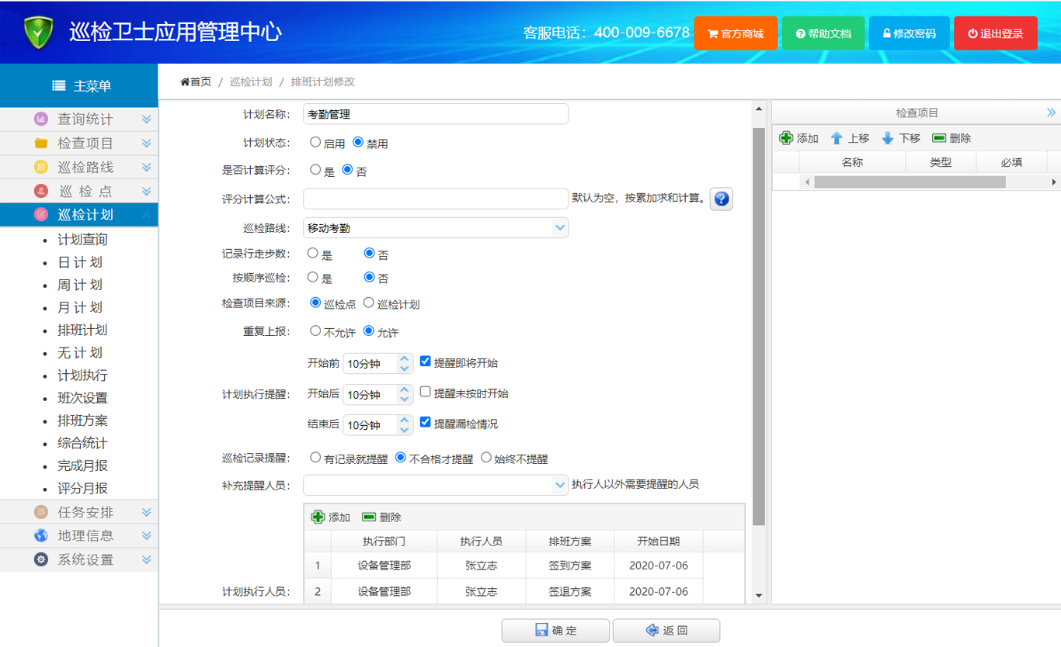
Task: Click the 下移 down arrow icon
Action: tap(888, 138)
